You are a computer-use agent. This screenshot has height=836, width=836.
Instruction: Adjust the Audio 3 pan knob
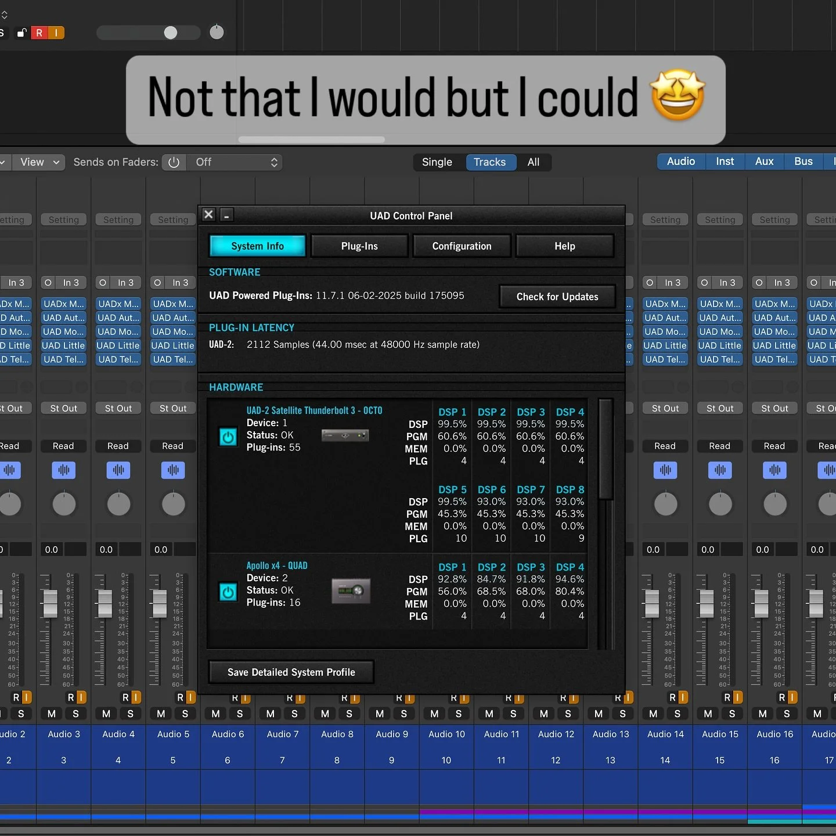tap(64, 504)
